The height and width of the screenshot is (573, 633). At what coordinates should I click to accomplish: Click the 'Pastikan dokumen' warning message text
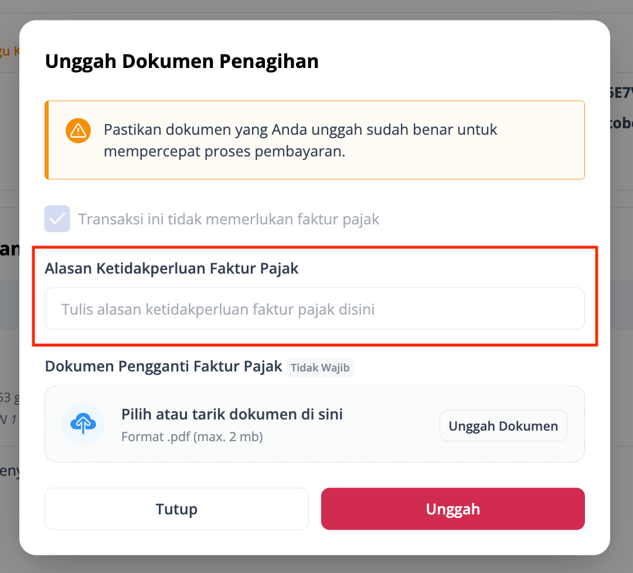tap(300, 141)
